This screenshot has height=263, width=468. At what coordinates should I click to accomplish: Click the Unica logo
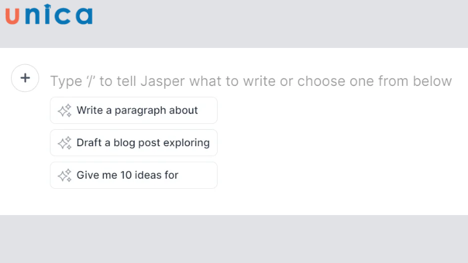point(49,16)
